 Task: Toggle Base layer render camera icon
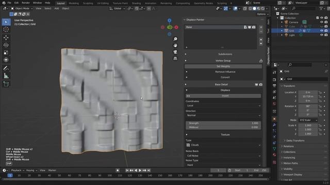pyautogui.click(x=254, y=27)
